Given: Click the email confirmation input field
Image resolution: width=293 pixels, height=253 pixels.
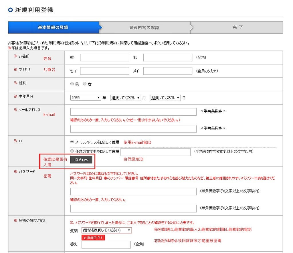Looking at the screenshot, I should [x=133, y=128].
